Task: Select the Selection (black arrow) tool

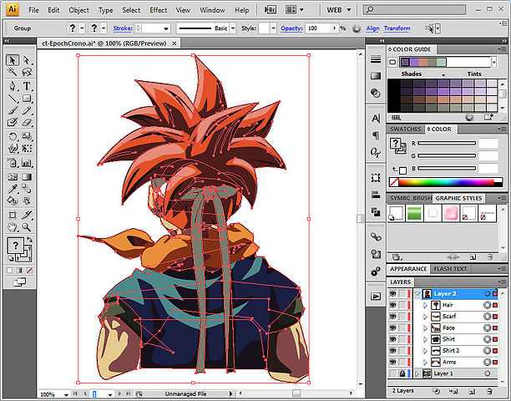Action: pyautogui.click(x=13, y=60)
